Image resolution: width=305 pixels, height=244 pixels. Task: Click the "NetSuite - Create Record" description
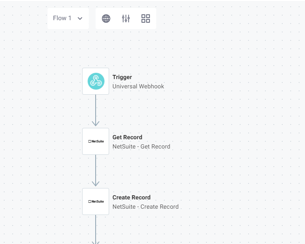click(x=145, y=207)
